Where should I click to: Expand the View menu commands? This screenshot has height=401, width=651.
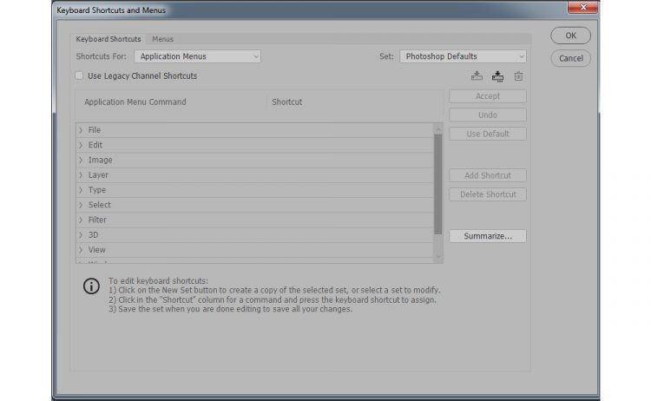tap(81, 249)
